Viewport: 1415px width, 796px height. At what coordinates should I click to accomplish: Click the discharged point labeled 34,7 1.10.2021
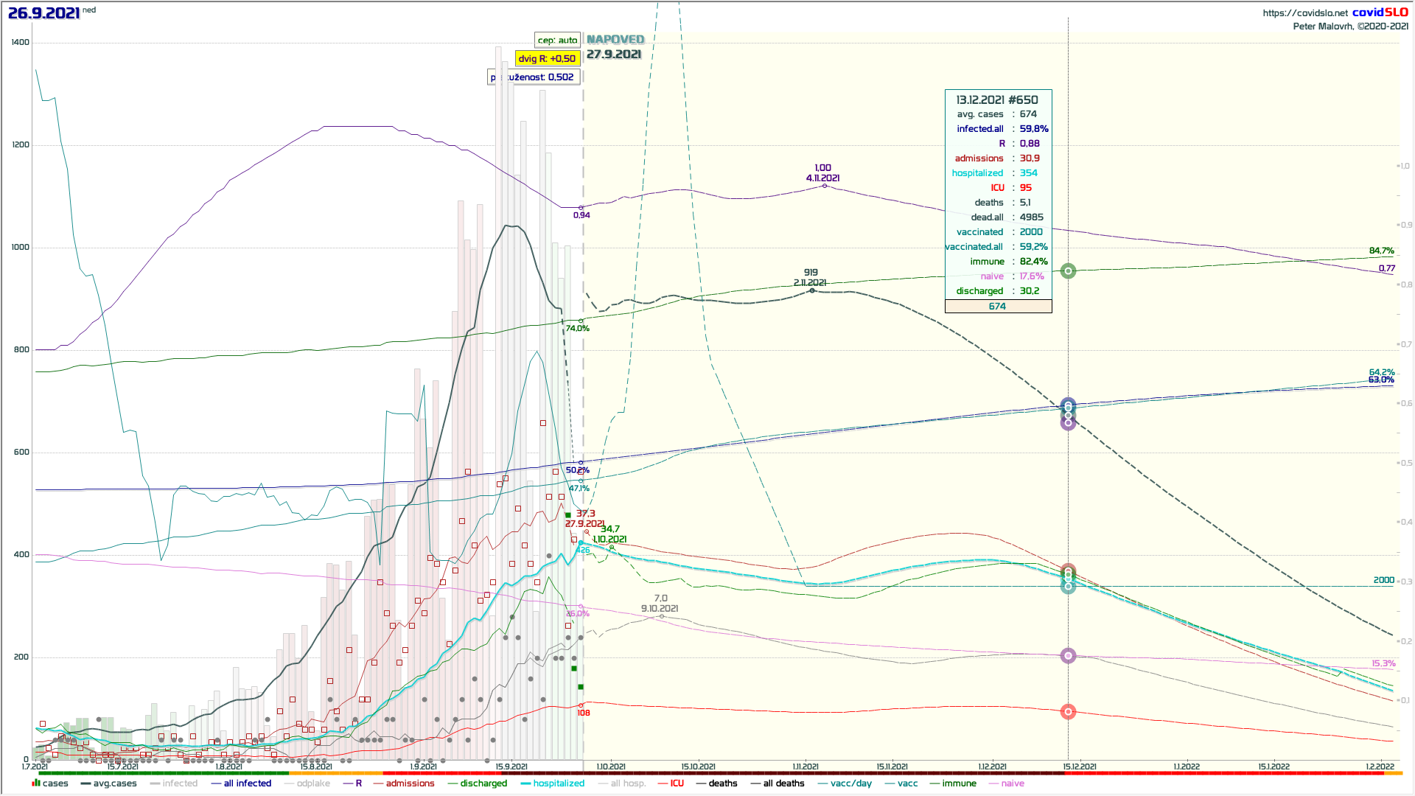612,547
